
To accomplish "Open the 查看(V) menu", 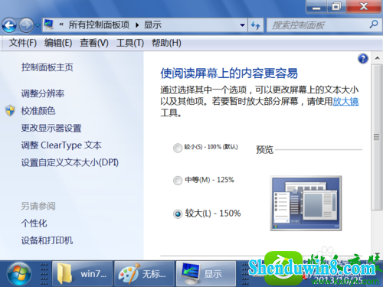I will pos(94,43).
